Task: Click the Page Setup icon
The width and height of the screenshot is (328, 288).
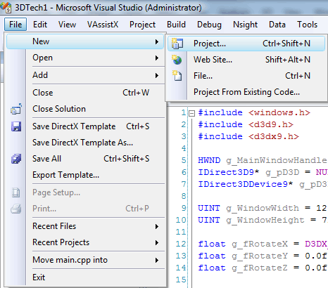Action: (x=16, y=192)
